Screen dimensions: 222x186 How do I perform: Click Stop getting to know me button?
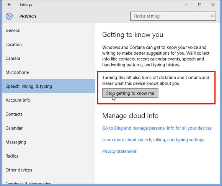(x=130, y=93)
